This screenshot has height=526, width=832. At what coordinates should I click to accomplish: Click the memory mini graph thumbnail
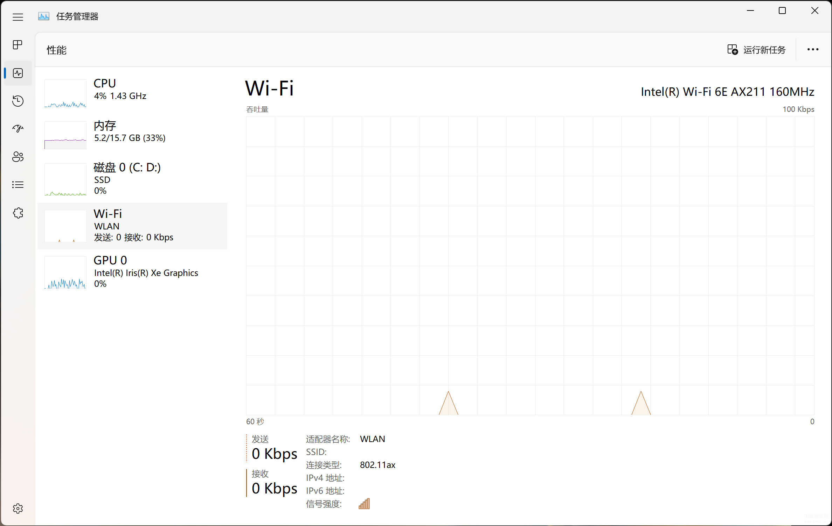(x=65, y=135)
